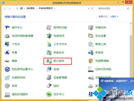Open the 凭据管理器 safe icon

pos(91,61)
